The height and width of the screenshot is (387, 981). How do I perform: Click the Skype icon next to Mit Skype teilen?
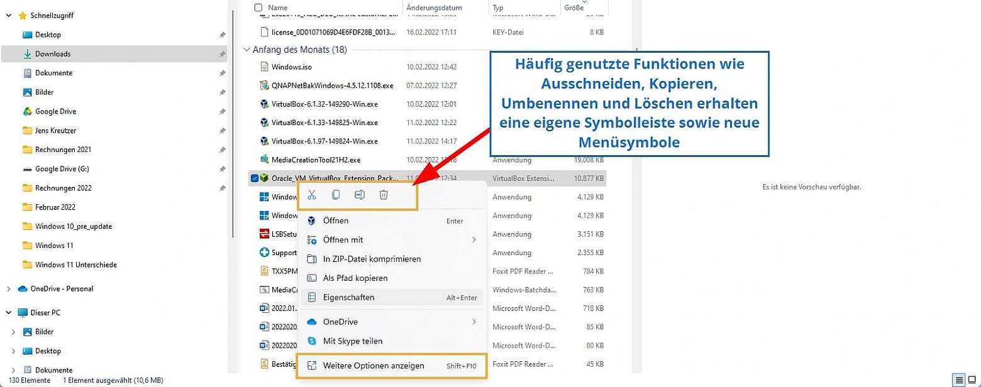pos(312,341)
